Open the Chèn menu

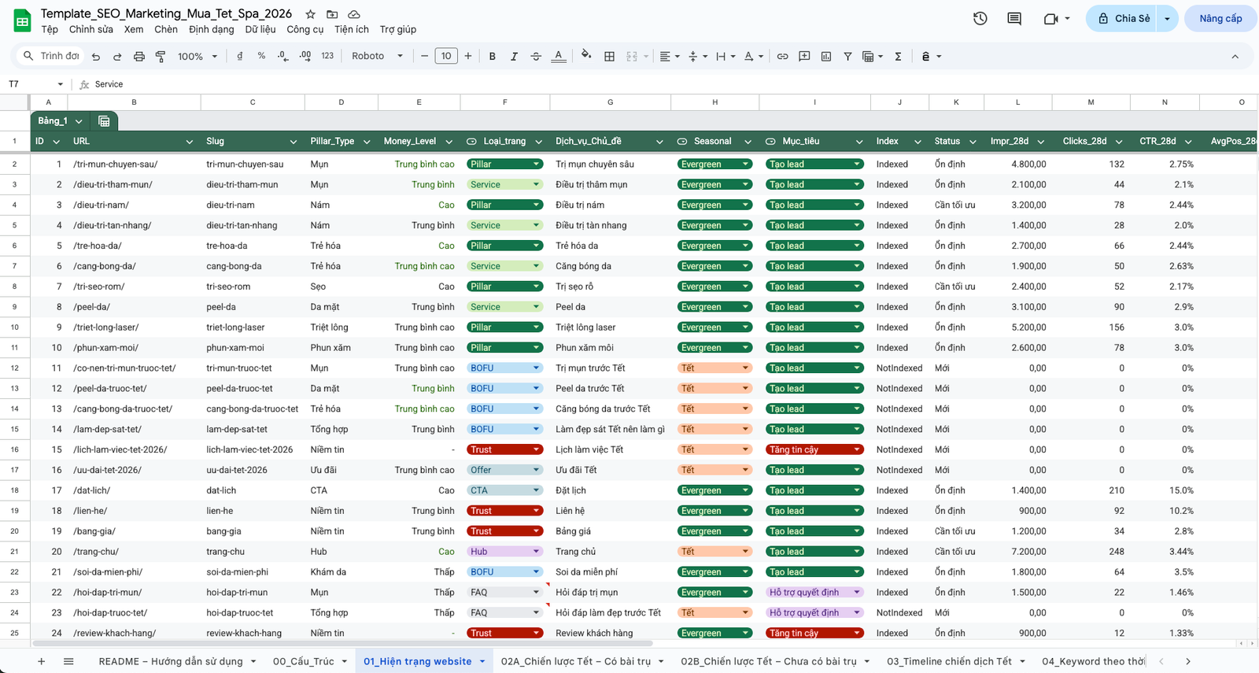[166, 29]
